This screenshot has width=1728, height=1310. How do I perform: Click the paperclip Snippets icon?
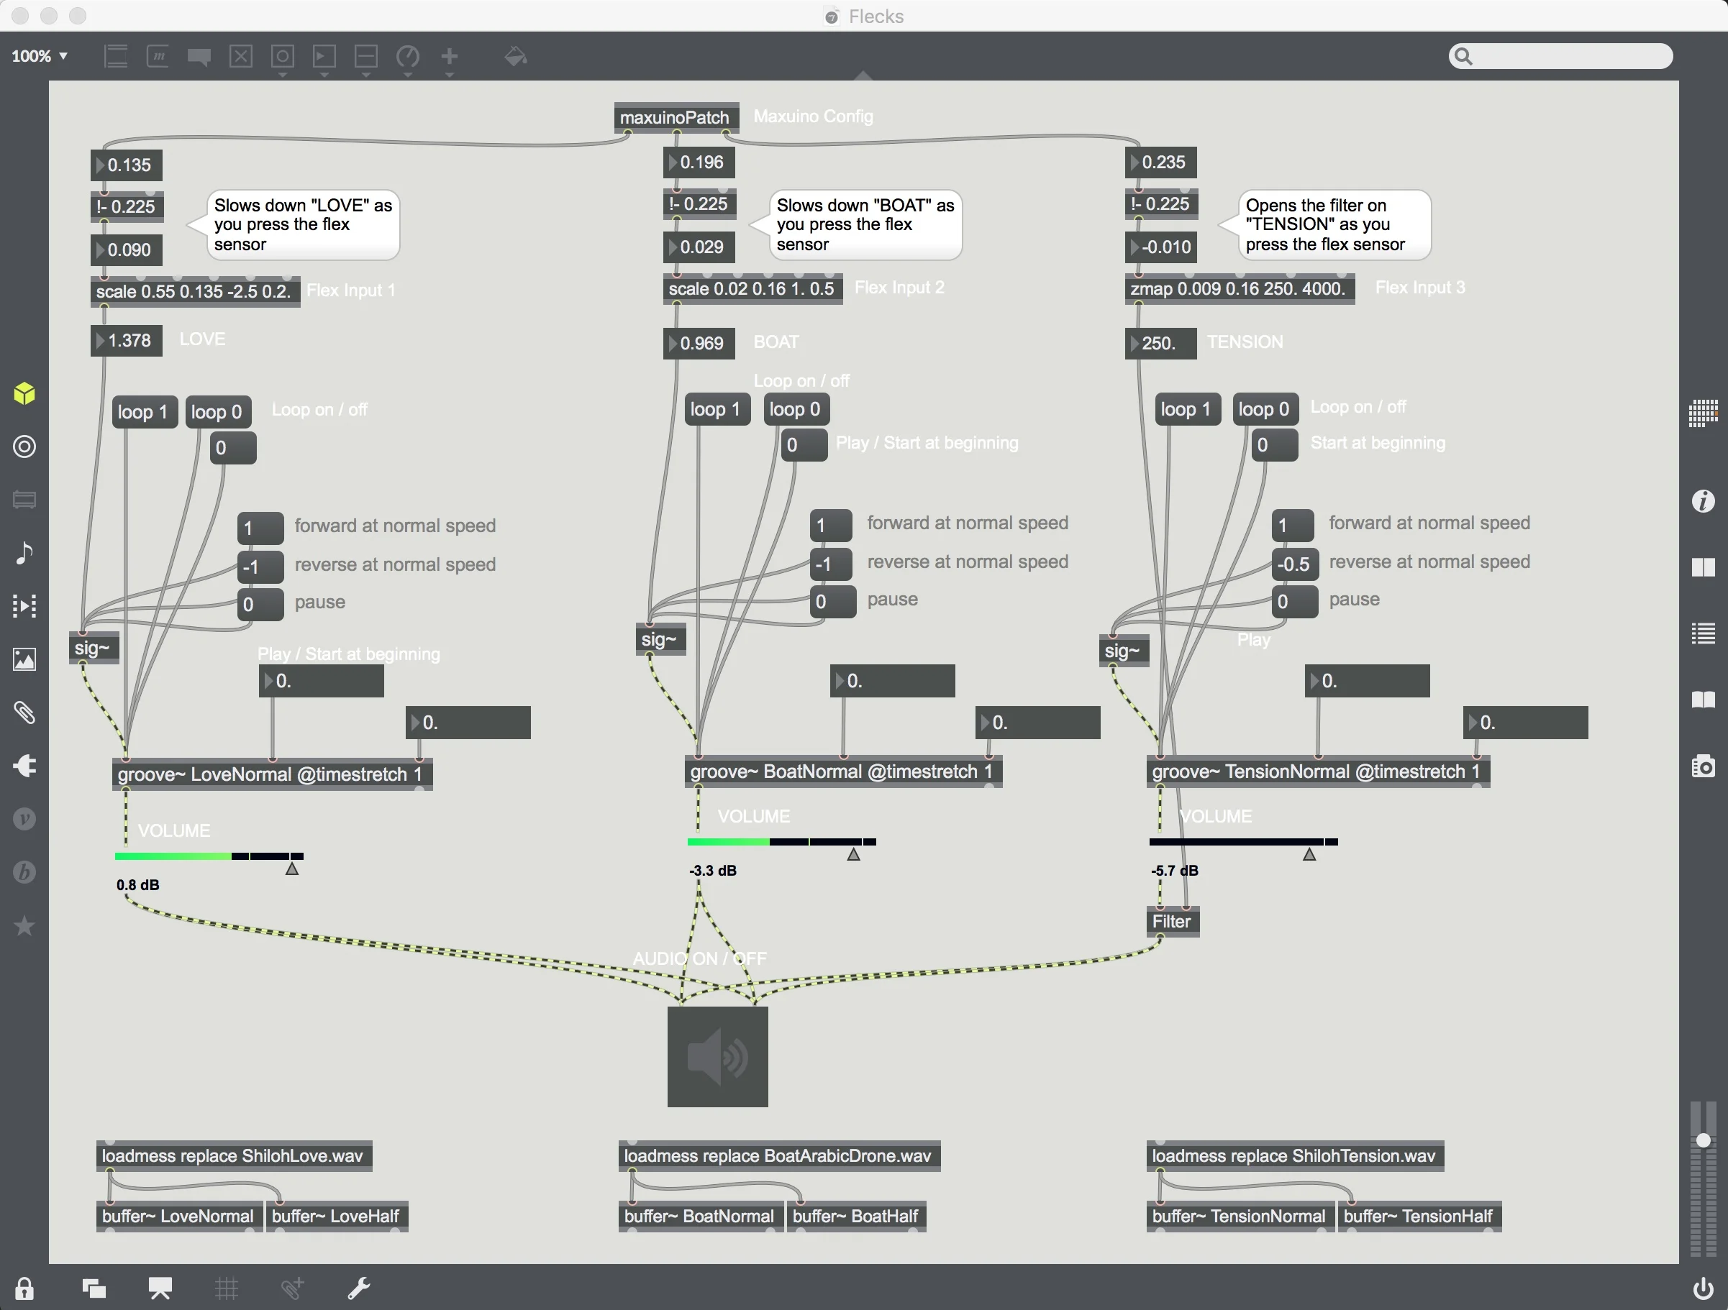click(x=24, y=712)
